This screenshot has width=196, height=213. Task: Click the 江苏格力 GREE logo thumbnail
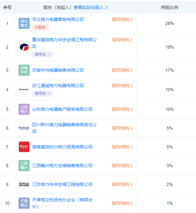tap(24, 185)
